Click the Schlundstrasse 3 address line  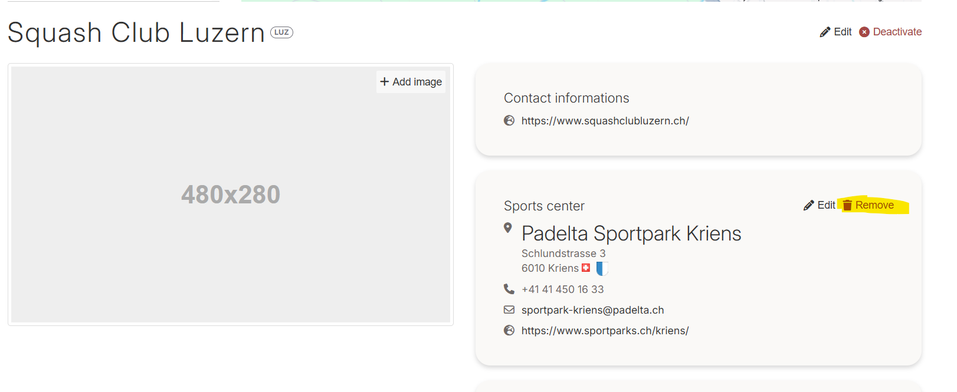pos(563,253)
